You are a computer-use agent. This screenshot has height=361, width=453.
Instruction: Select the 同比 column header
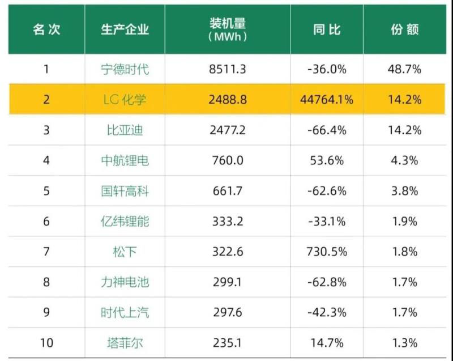(x=327, y=30)
